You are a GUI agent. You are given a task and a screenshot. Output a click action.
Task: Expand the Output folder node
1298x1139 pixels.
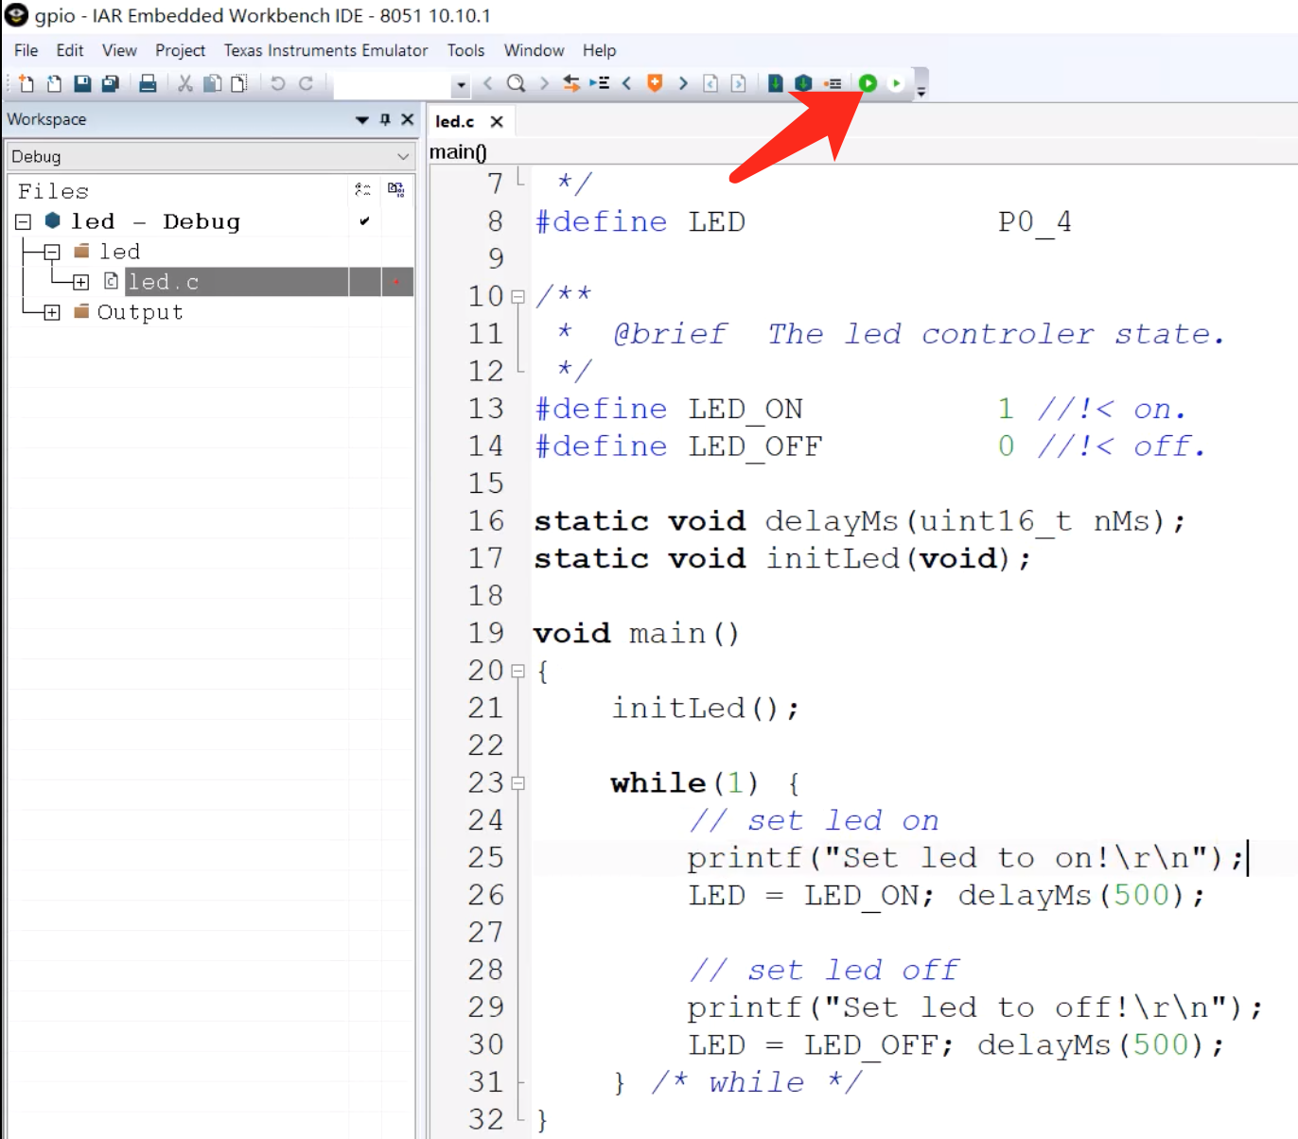coord(52,312)
